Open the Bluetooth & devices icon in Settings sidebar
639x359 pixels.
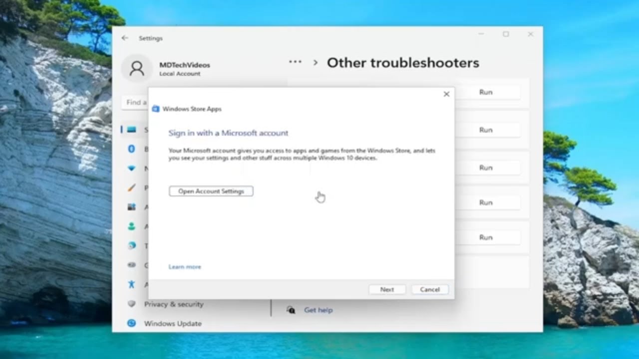click(132, 149)
